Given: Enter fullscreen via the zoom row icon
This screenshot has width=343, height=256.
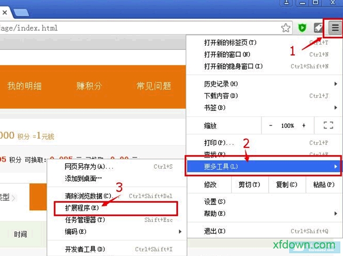Looking at the screenshot, I should click(x=328, y=125).
